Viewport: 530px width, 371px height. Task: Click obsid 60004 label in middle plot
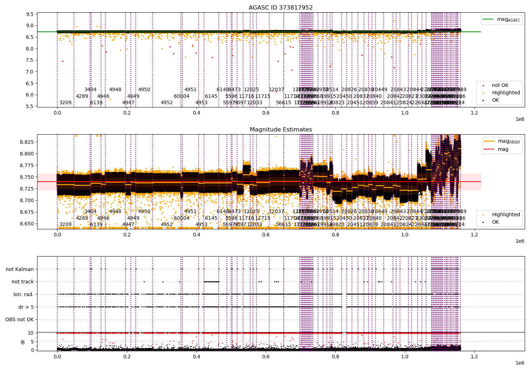182,218
